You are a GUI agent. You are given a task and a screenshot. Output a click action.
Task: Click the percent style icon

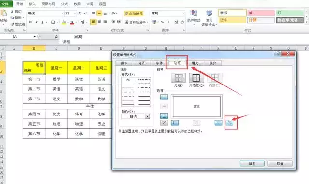(x=162, y=22)
